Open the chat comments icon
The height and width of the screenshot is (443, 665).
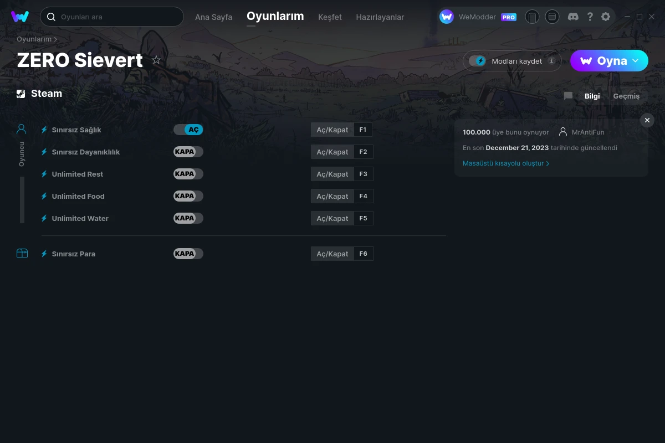click(x=568, y=96)
